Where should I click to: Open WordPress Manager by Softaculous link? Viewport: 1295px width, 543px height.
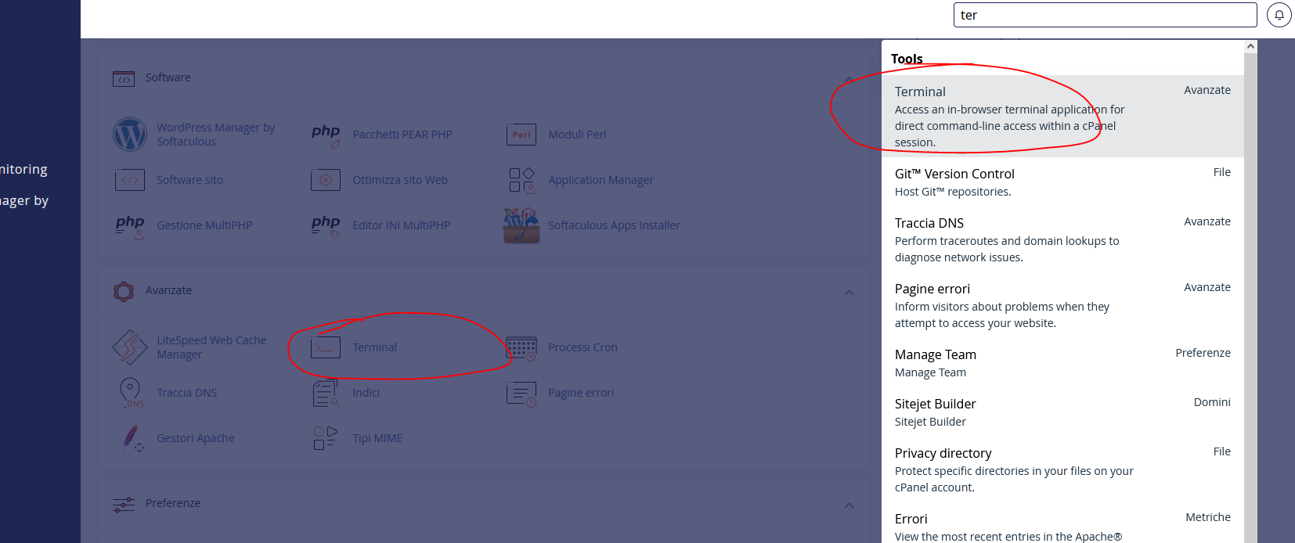coord(215,135)
